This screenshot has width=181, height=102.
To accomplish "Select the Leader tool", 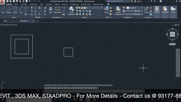I will click(x=63, y=11).
